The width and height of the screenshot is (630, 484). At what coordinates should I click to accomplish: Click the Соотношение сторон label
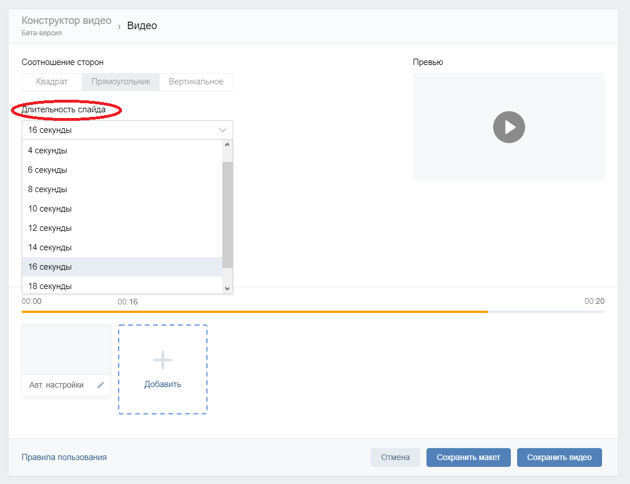point(63,62)
